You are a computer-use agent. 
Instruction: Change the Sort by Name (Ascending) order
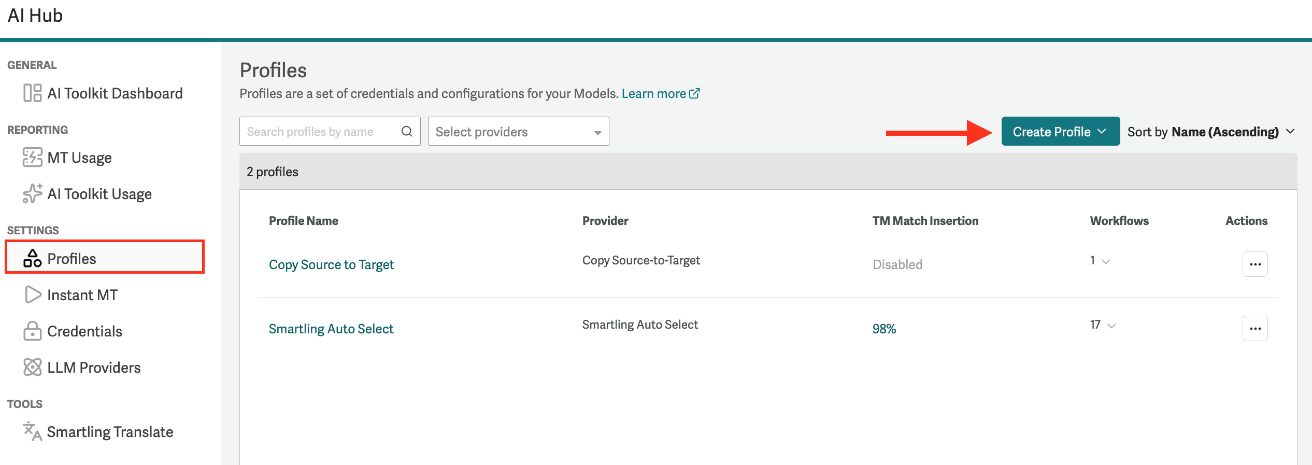[x=1210, y=132]
